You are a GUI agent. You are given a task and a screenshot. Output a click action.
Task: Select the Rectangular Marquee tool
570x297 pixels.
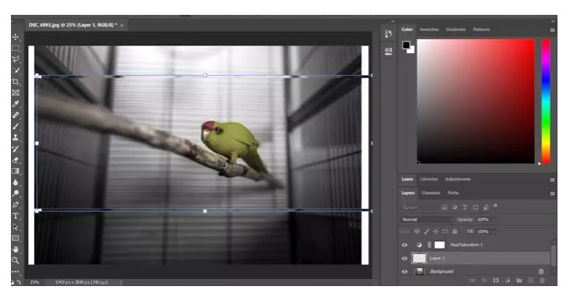[16, 48]
